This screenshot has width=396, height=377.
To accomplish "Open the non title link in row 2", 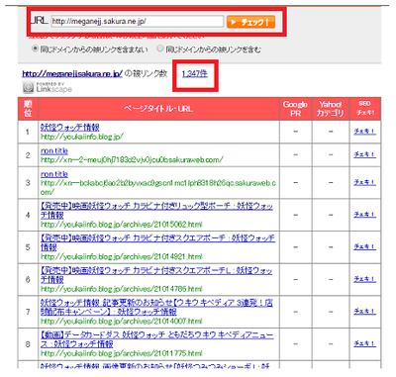I will pyautogui.click(x=54, y=151).
